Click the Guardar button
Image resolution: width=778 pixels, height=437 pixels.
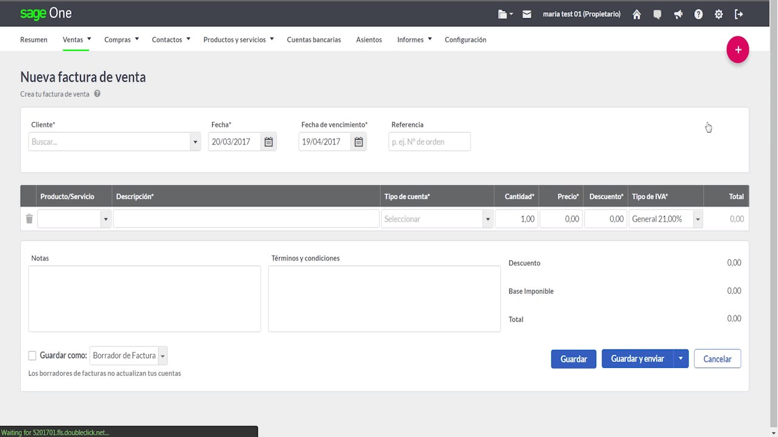pyautogui.click(x=574, y=359)
